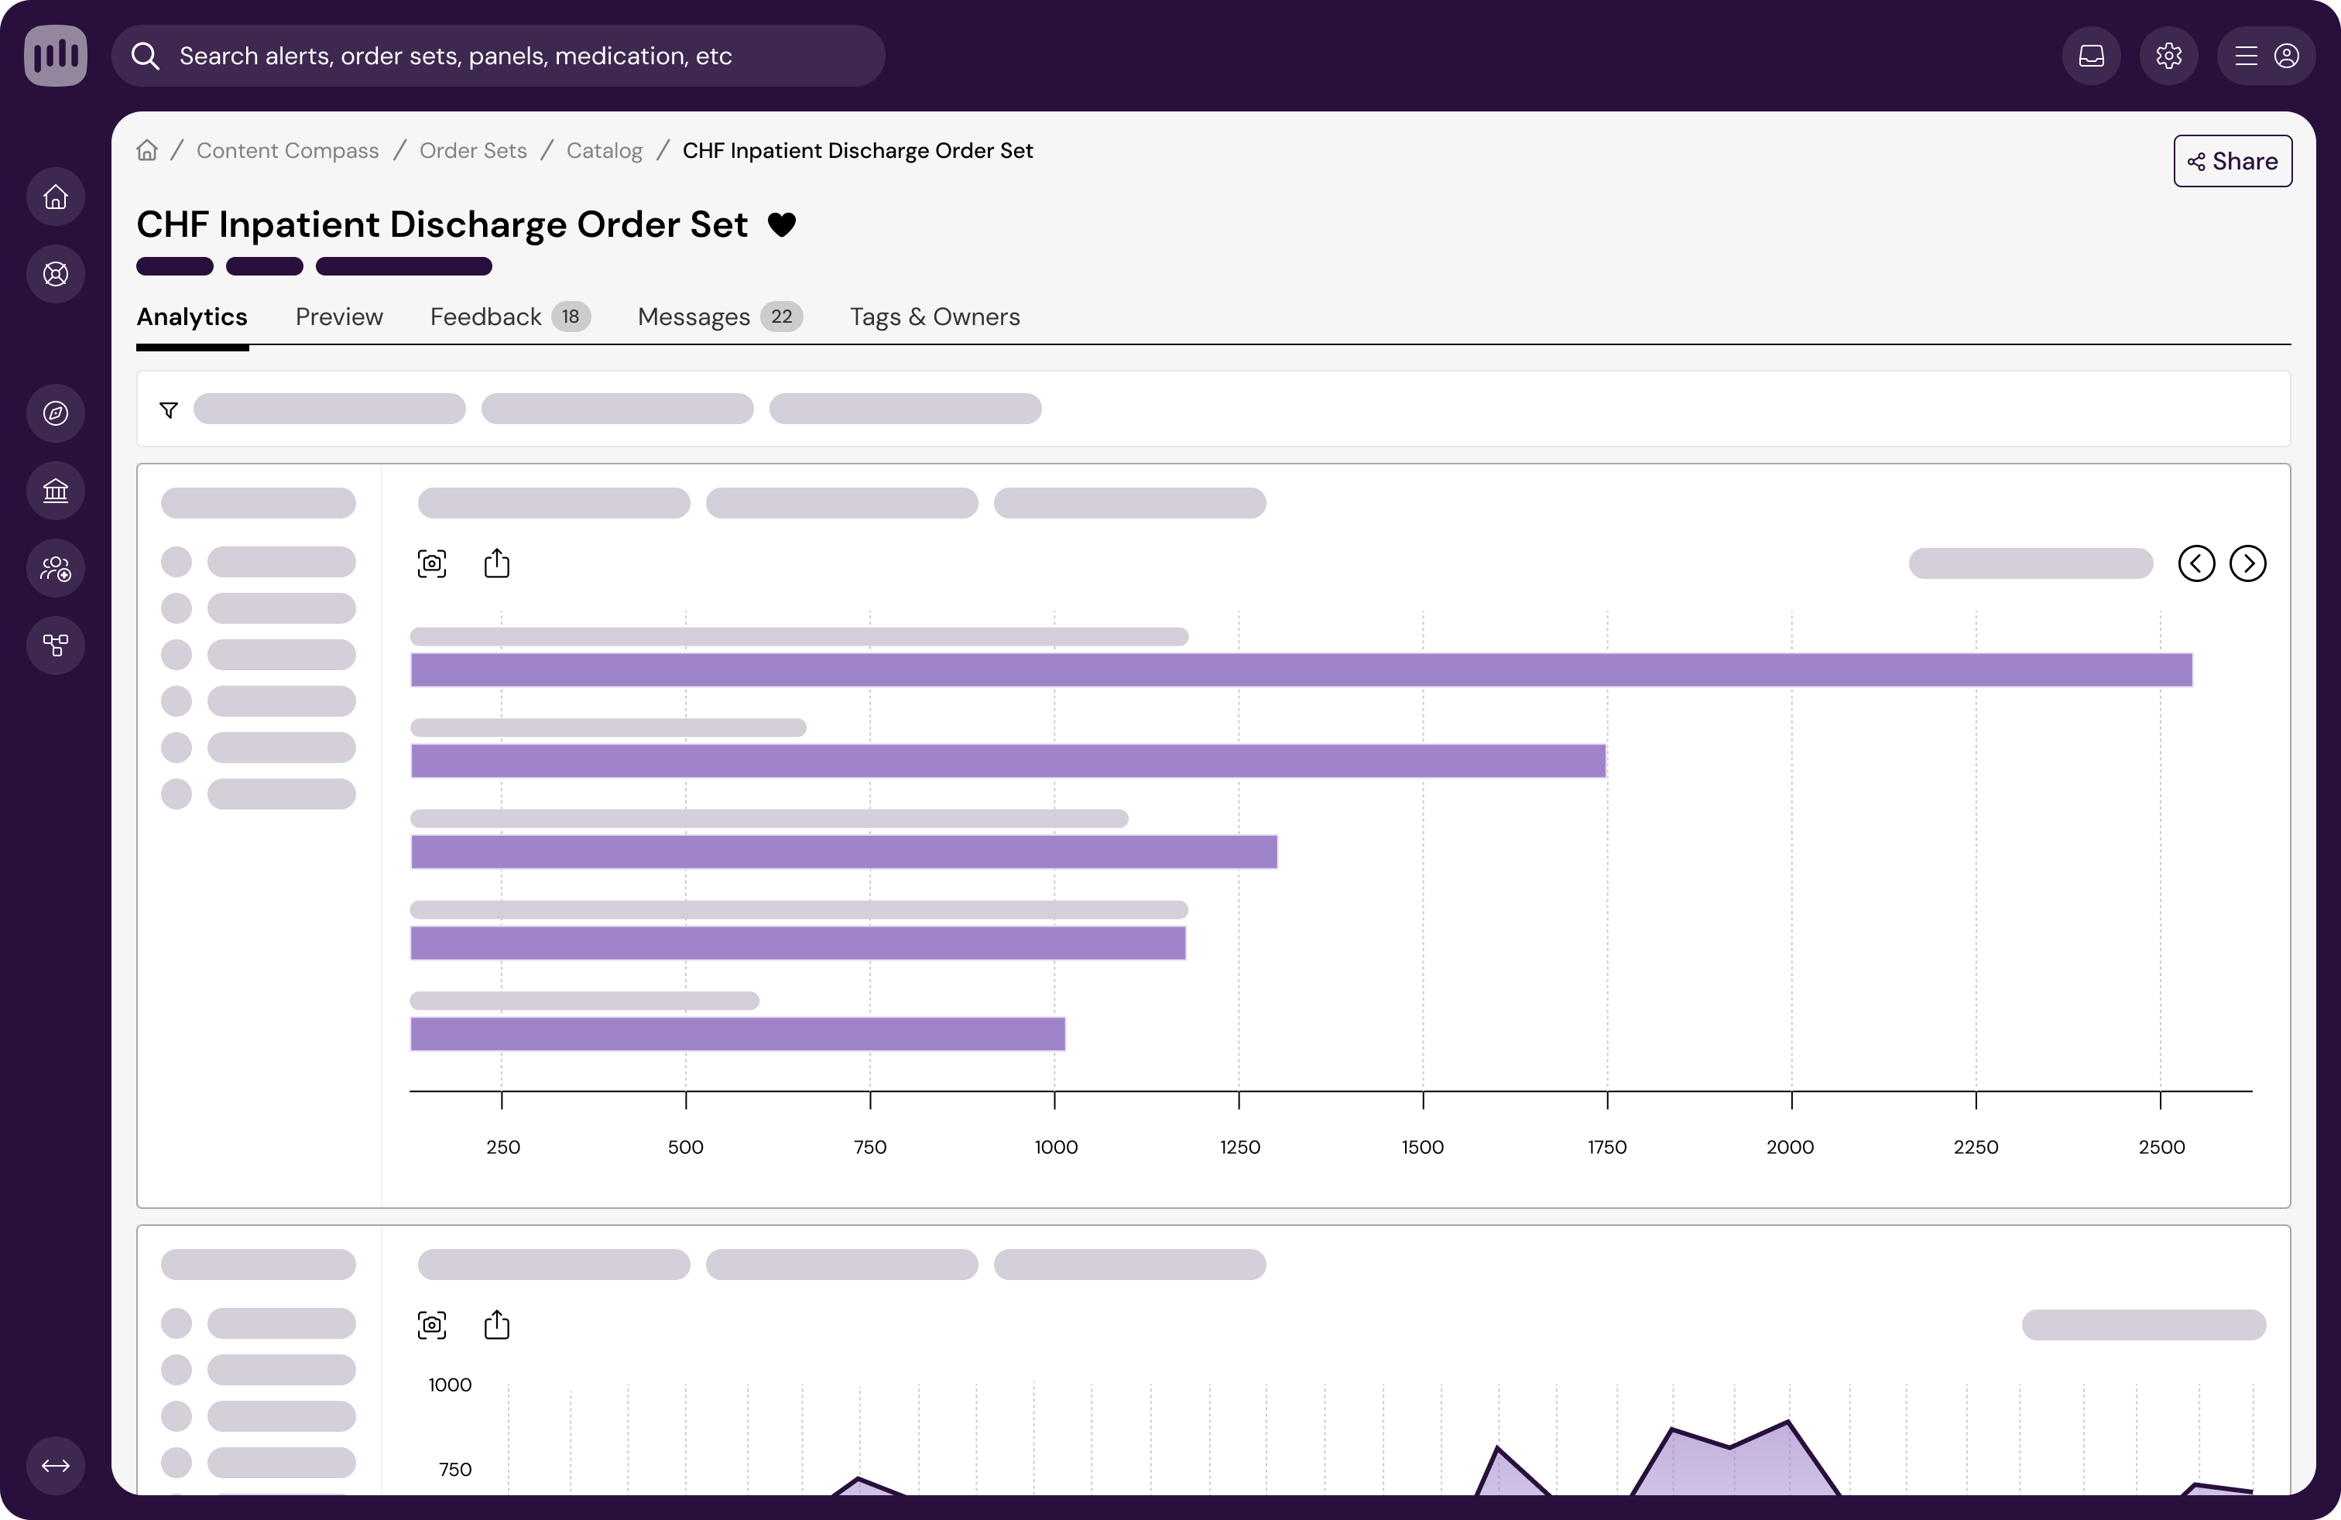Open the inbox icon in top bar
The width and height of the screenshot is (2341, 1520).
(2091, 56)
